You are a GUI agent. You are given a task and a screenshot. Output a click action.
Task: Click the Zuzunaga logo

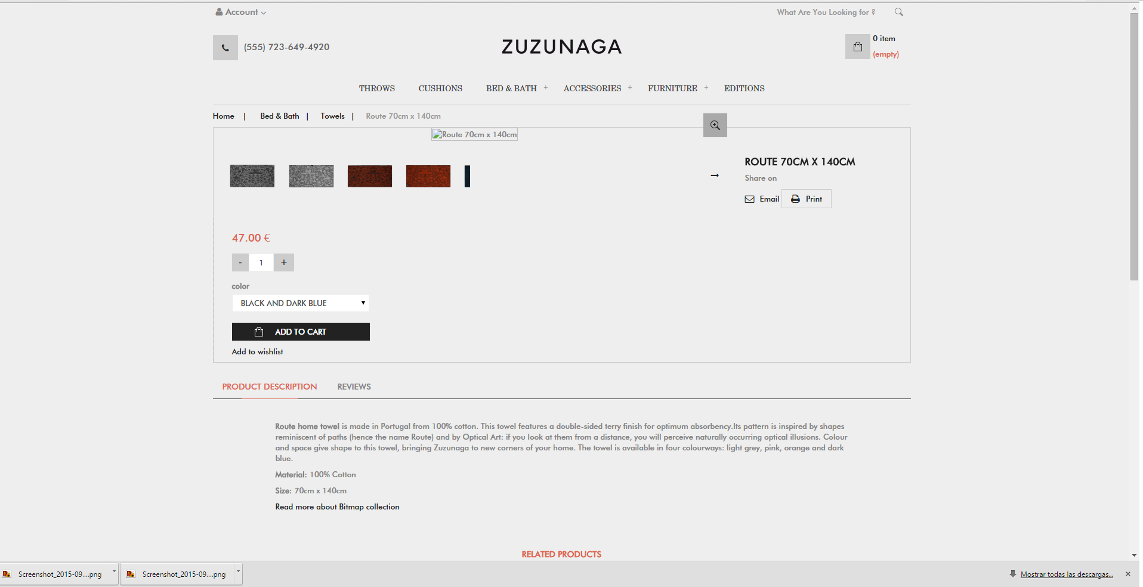pyautogui.click(x=561, y=47)
